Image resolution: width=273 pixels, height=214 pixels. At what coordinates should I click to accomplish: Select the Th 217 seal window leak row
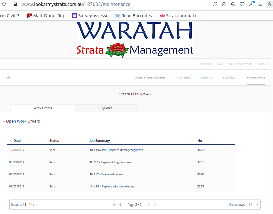pyautogui.click(x=121, y=174)
